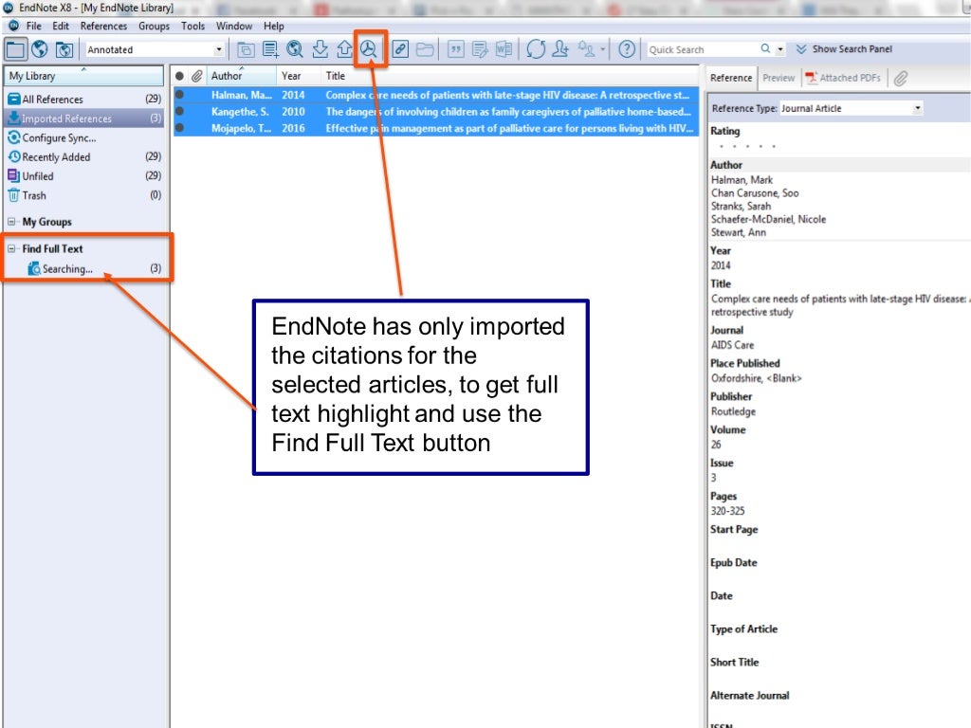This screenshot has height=728, width=971.
Task: Toggle read status dot for Mojapelo row
Action: pyautogui.click(x=179, y=128)
